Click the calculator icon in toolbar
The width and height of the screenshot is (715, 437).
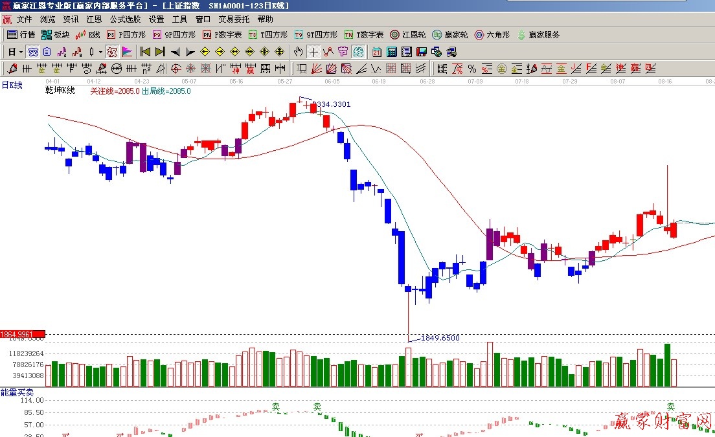[x=392, y=52]
